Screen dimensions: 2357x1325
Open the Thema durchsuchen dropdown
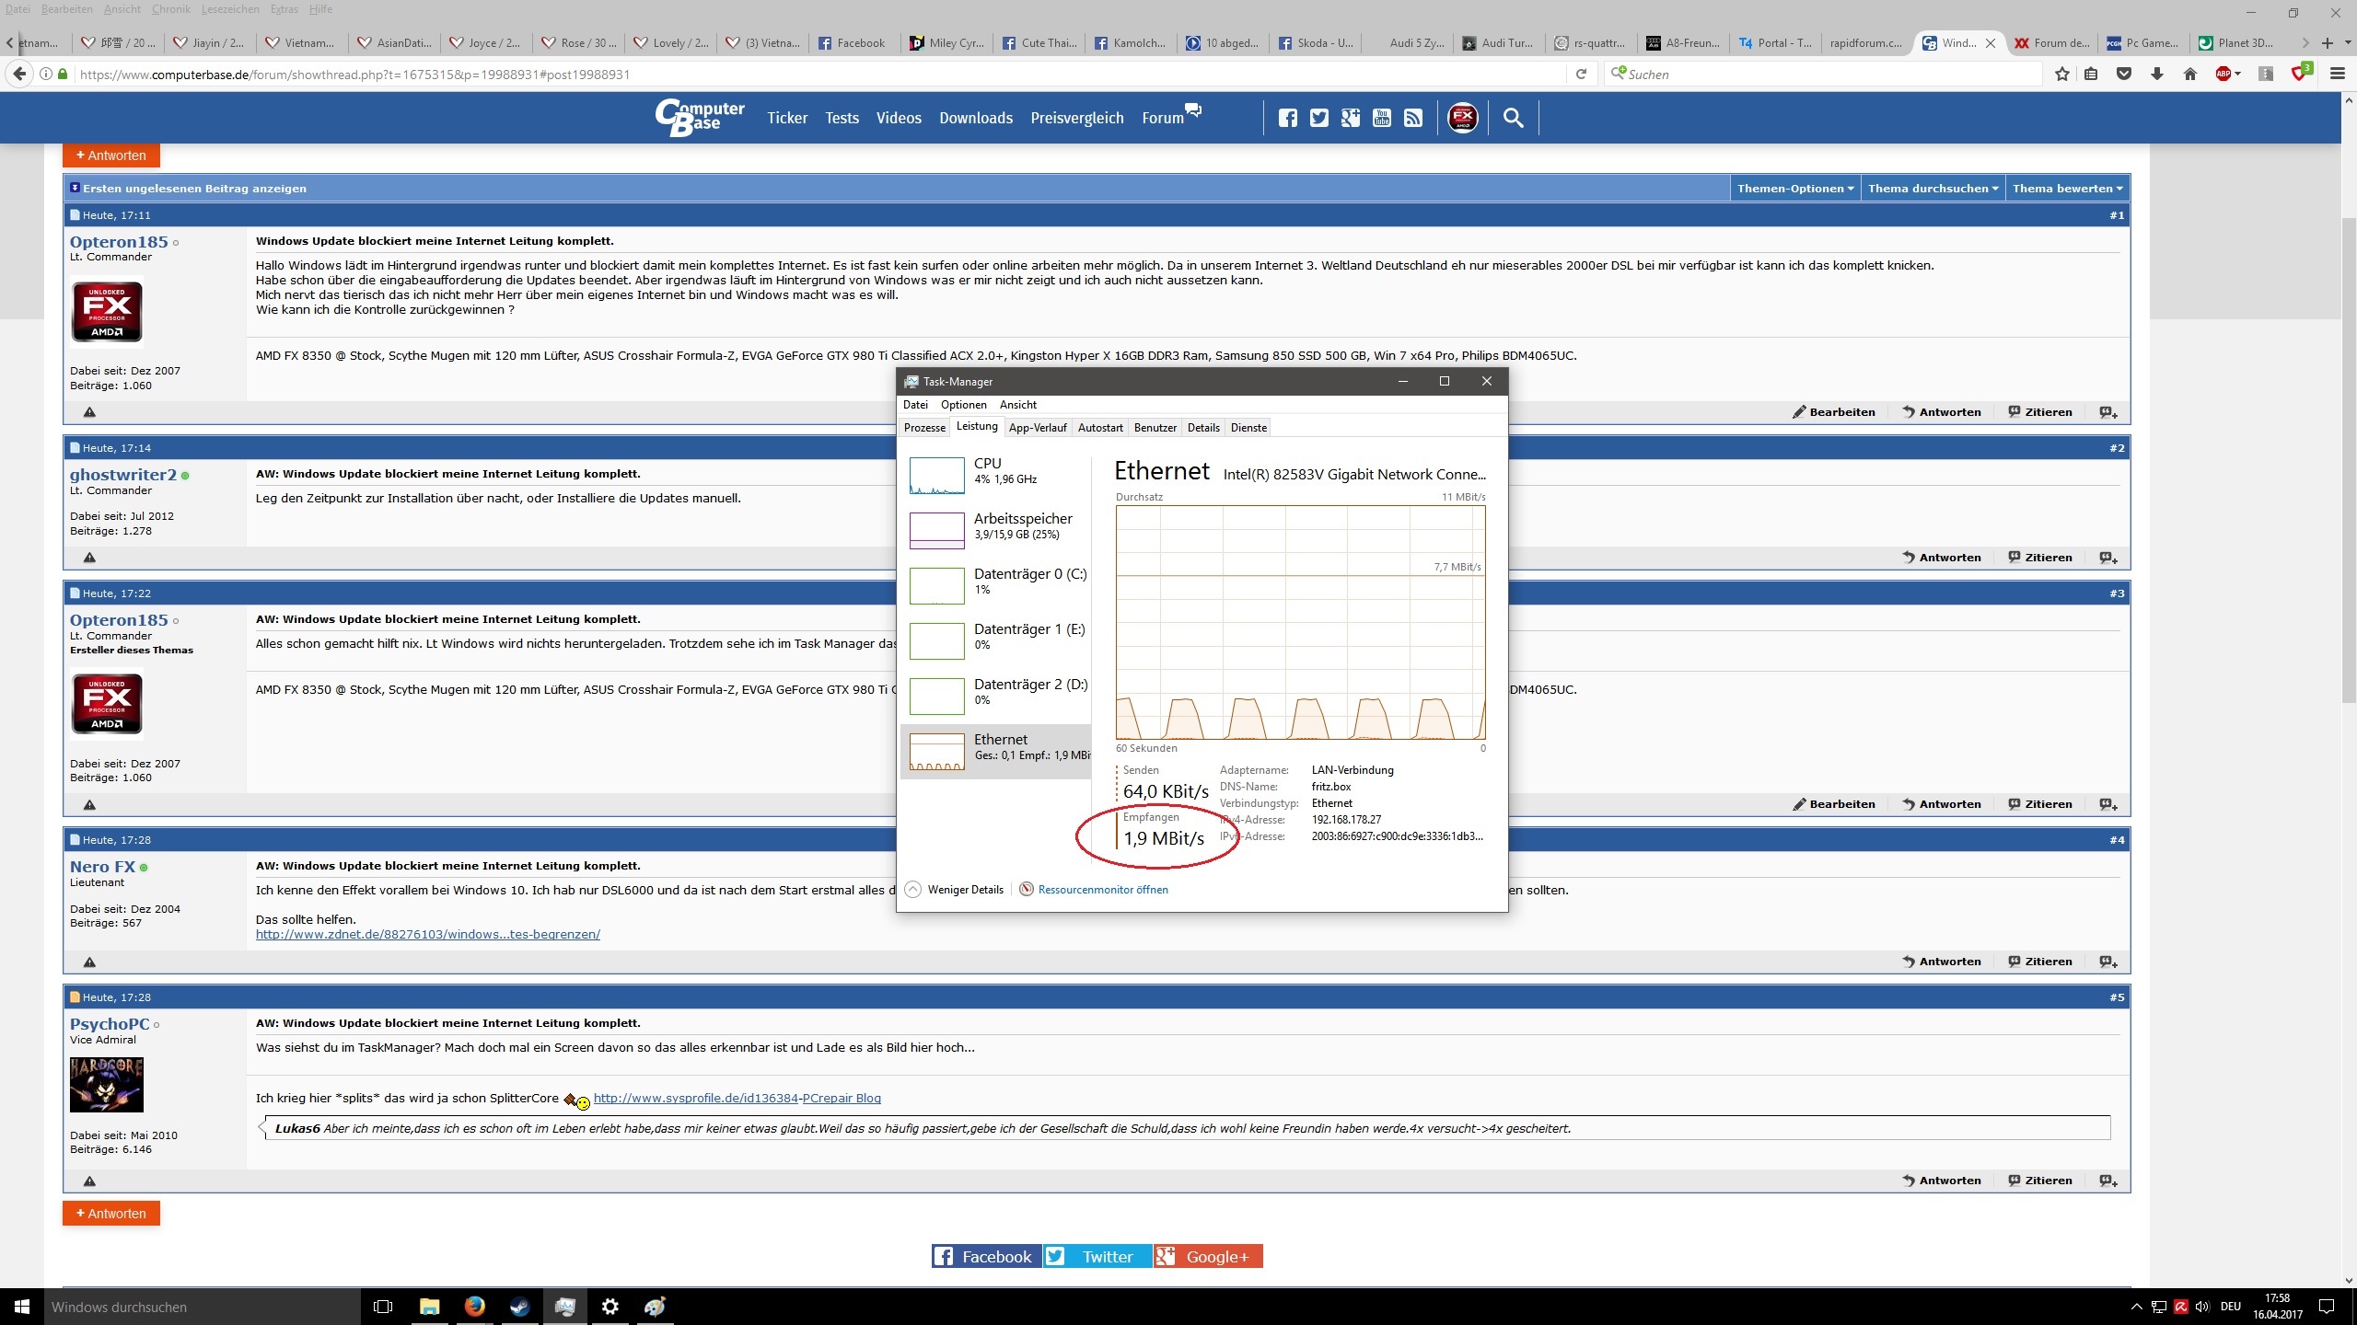click(x=1932, y=189)
